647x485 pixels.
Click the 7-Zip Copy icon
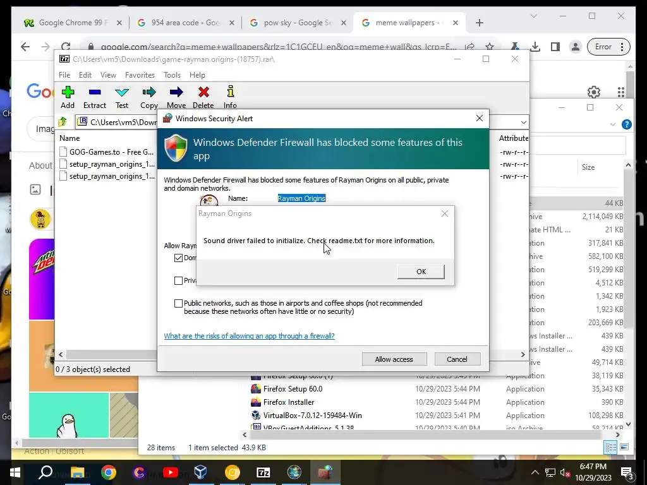point(149,97)
